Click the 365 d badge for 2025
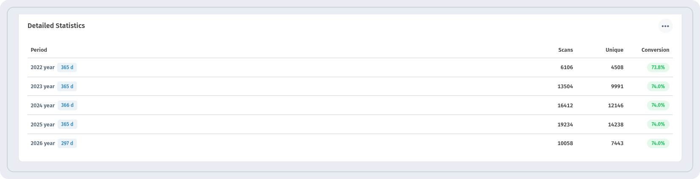Viewport: 700px width, 179px height. click(67, 124)
